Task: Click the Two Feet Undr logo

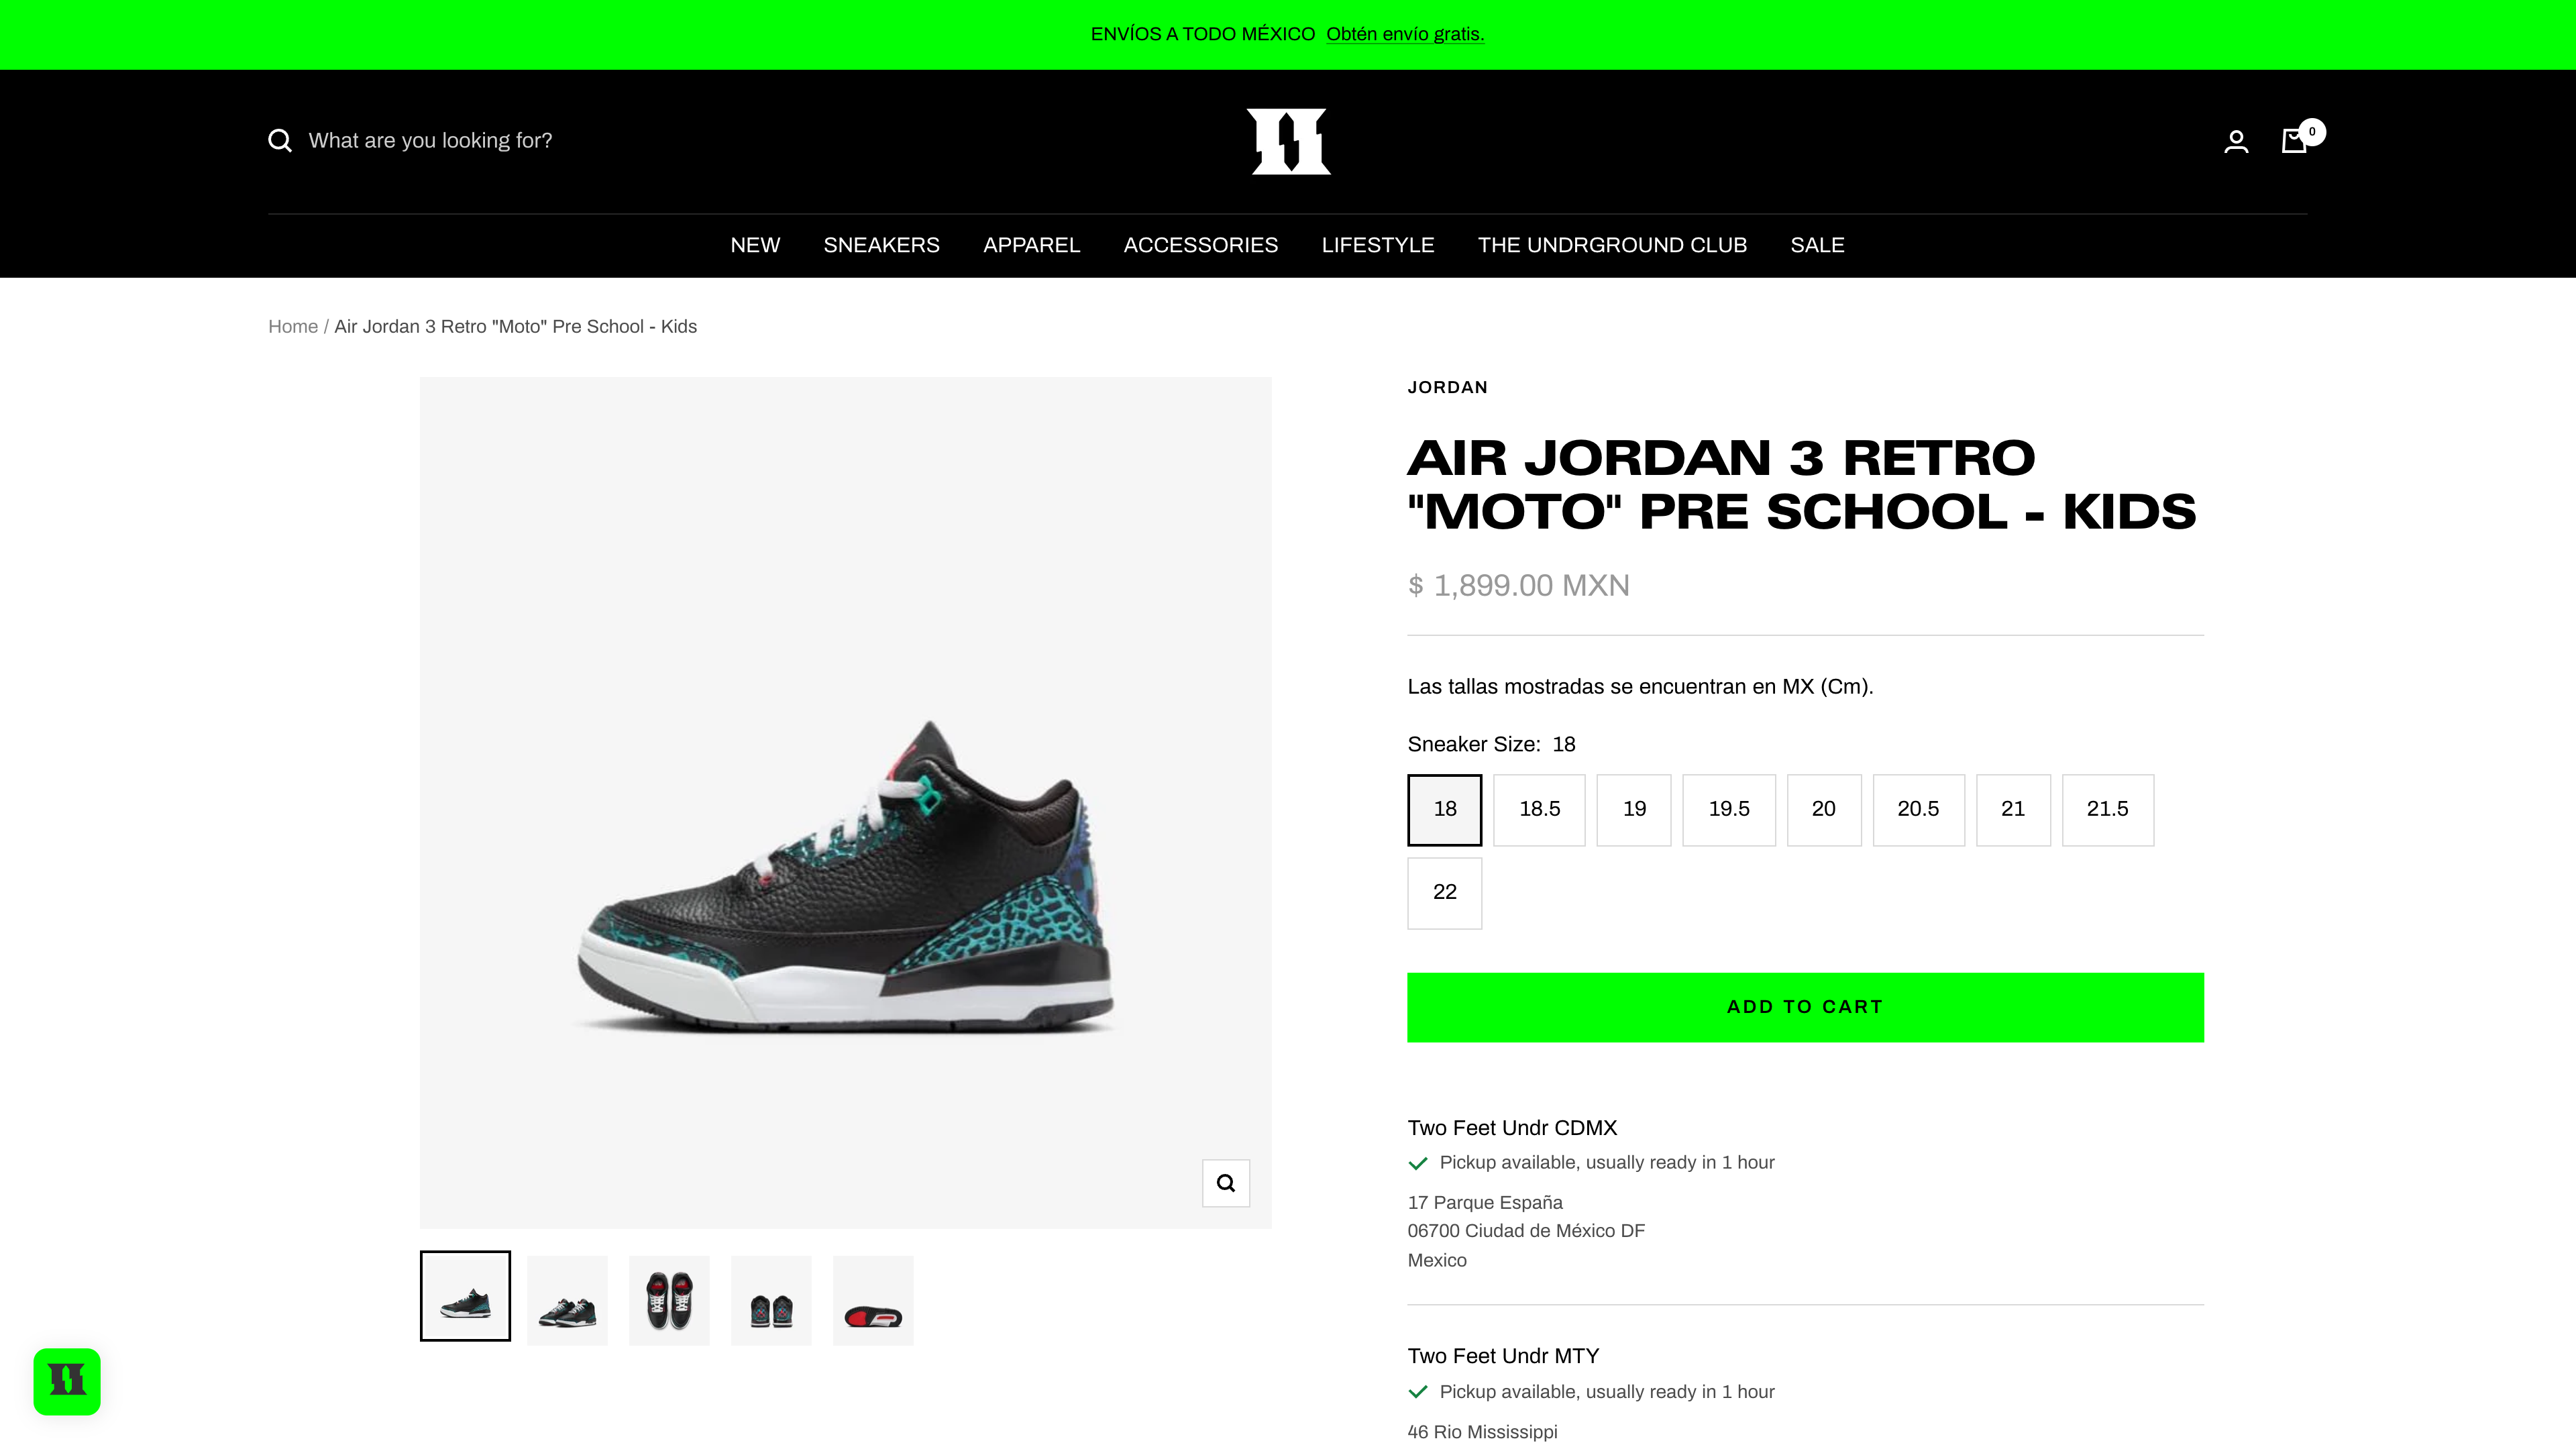Action: [1288, 141]
